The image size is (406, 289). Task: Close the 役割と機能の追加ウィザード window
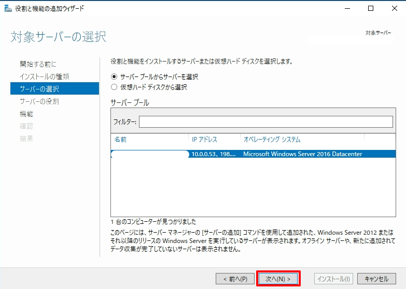coord(395,8)
